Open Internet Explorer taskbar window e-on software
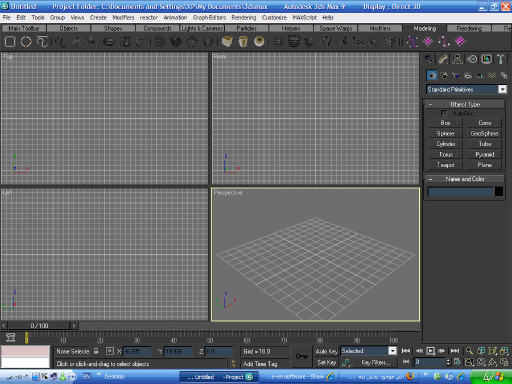The height and width of the screenshot is (384, 512). point(299,377)
